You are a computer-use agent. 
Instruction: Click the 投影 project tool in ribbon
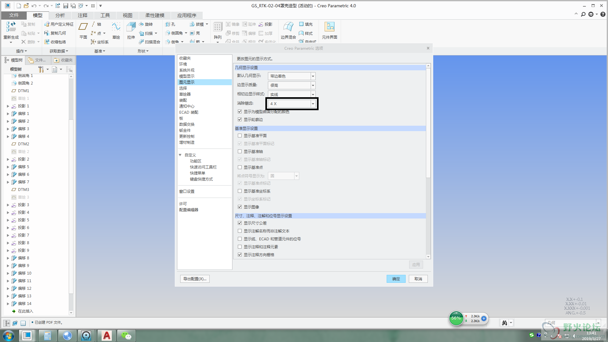click(x=265, y=24)
